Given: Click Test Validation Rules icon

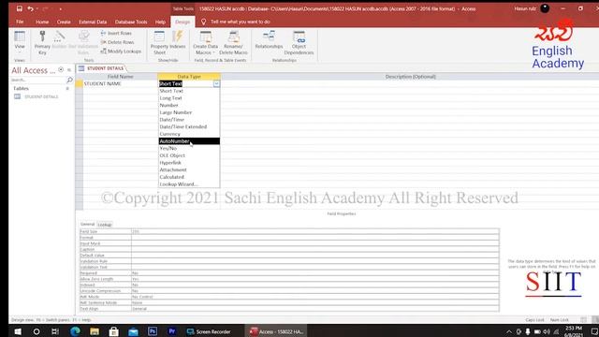Looking at the screenshot, I should 83,43.
